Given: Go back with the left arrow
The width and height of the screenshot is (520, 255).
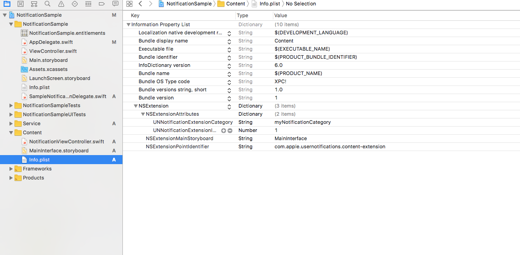Looking at the screenshot, I should [x=141, y=4].
